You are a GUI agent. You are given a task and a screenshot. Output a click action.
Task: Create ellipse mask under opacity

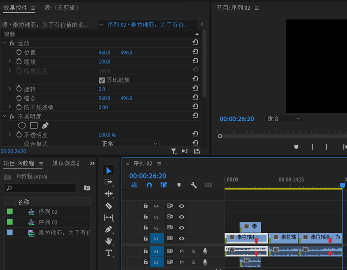(22, 125)
